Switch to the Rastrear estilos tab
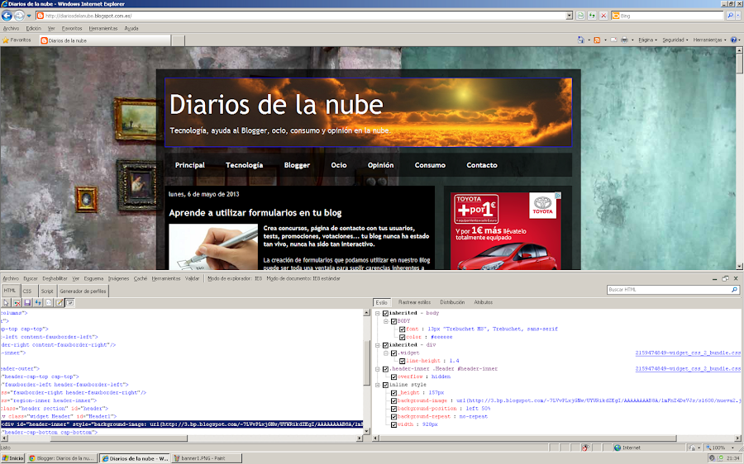Image resolution: width=744 pixels, height=464 pixels. 414,302
